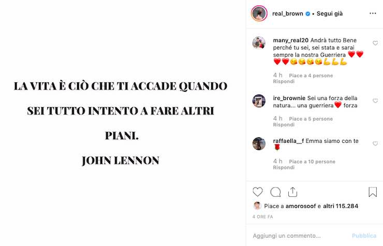Reply to many_real20 via Rispondi

point(284,81)
